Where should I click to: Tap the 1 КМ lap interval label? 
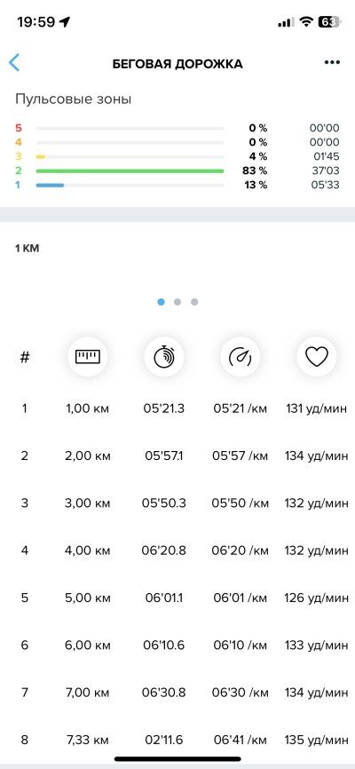pyautogui.click(x=27, y=249)
